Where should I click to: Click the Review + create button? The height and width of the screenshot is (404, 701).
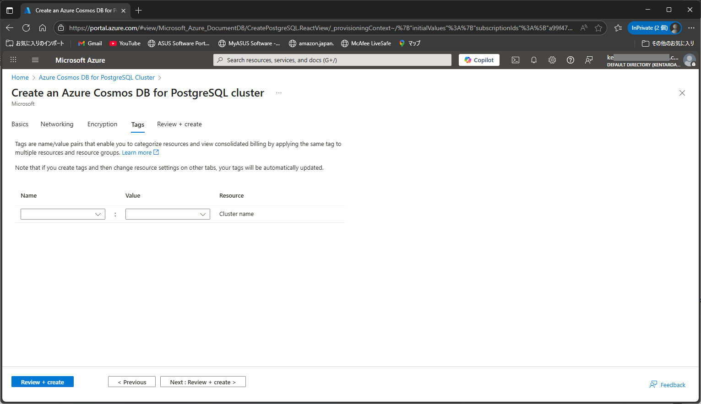(42, 382)
